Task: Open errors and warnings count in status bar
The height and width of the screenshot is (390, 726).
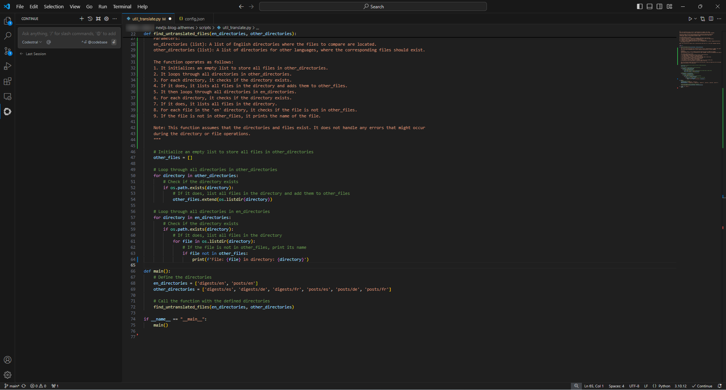Action: 38,386
